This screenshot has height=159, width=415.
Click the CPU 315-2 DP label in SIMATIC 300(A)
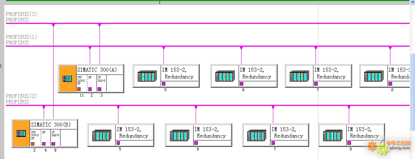click(x=81, y=80)
